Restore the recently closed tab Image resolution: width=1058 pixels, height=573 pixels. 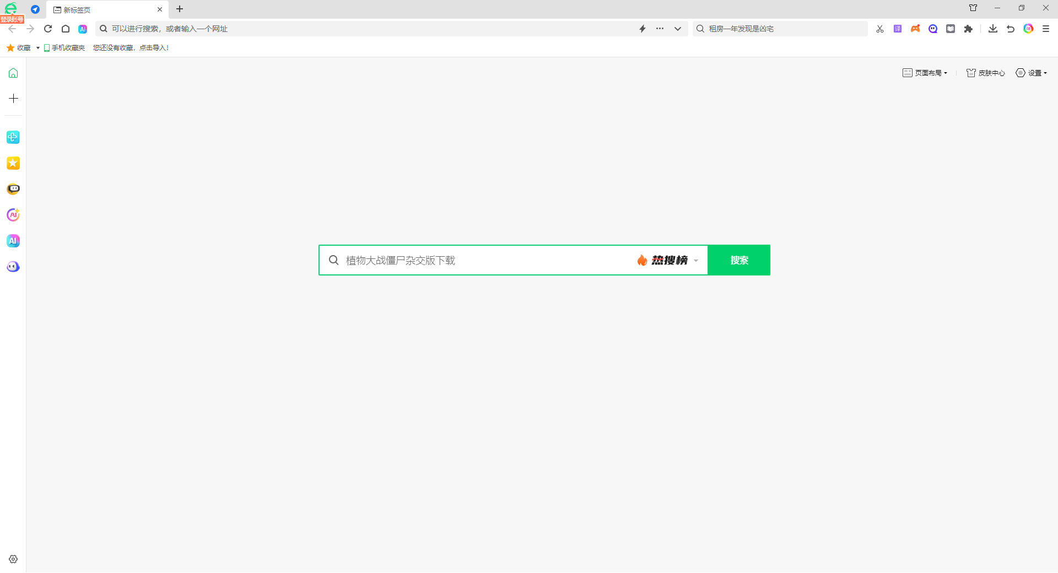pos(1010,29)
